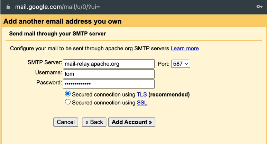Click the "Add another email address you own" heading
267x144 pixels.
63,22
